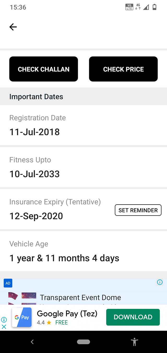Click the ad info icon
The image size is (167, 353).
pyautogui.click(x=160, y=282)
